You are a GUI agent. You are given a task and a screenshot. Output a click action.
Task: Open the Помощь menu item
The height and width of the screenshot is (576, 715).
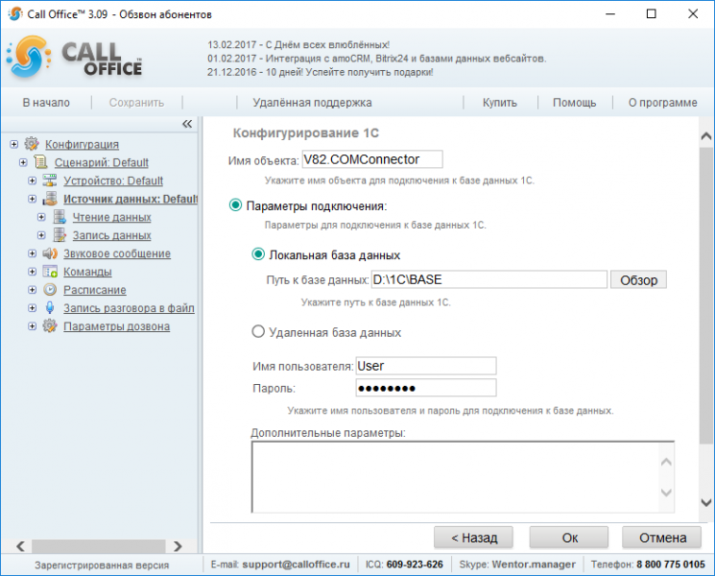click(x=575, y=103)
